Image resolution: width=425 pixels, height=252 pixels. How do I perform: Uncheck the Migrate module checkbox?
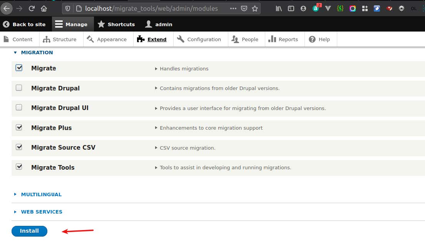(19, 68)
